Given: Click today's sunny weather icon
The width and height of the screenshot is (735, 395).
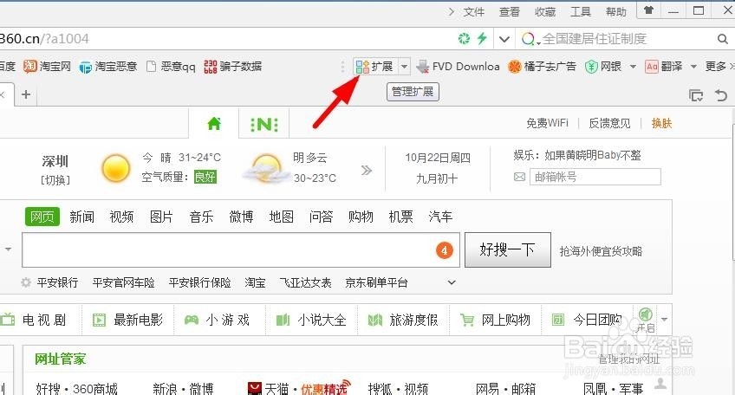Looking at the screenshot, I should [116, 168].
